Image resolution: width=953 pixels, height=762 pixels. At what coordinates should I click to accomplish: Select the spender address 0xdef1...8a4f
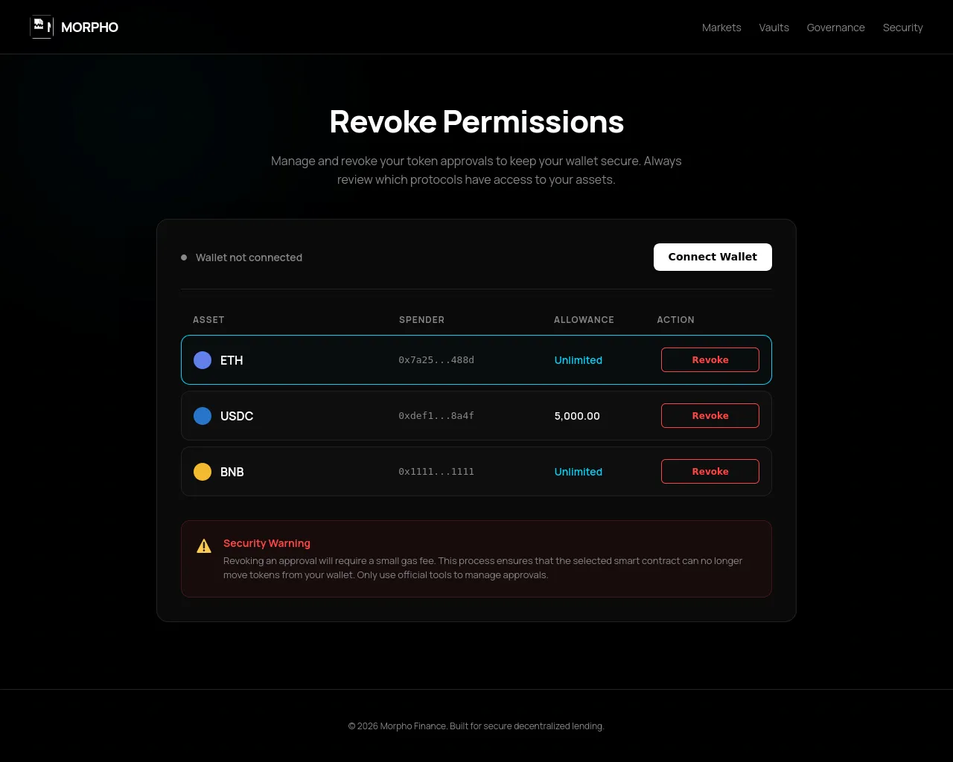coord(436,416)
